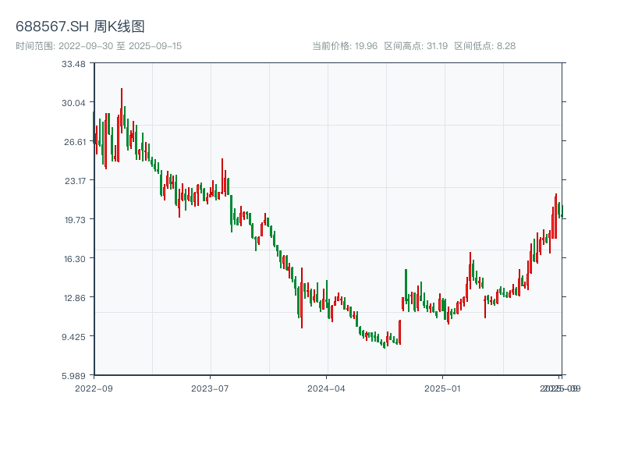Screen dimensions: 624x468
Task: Click the current price label 当前价格: 19.96
Action: click(345, 46)
